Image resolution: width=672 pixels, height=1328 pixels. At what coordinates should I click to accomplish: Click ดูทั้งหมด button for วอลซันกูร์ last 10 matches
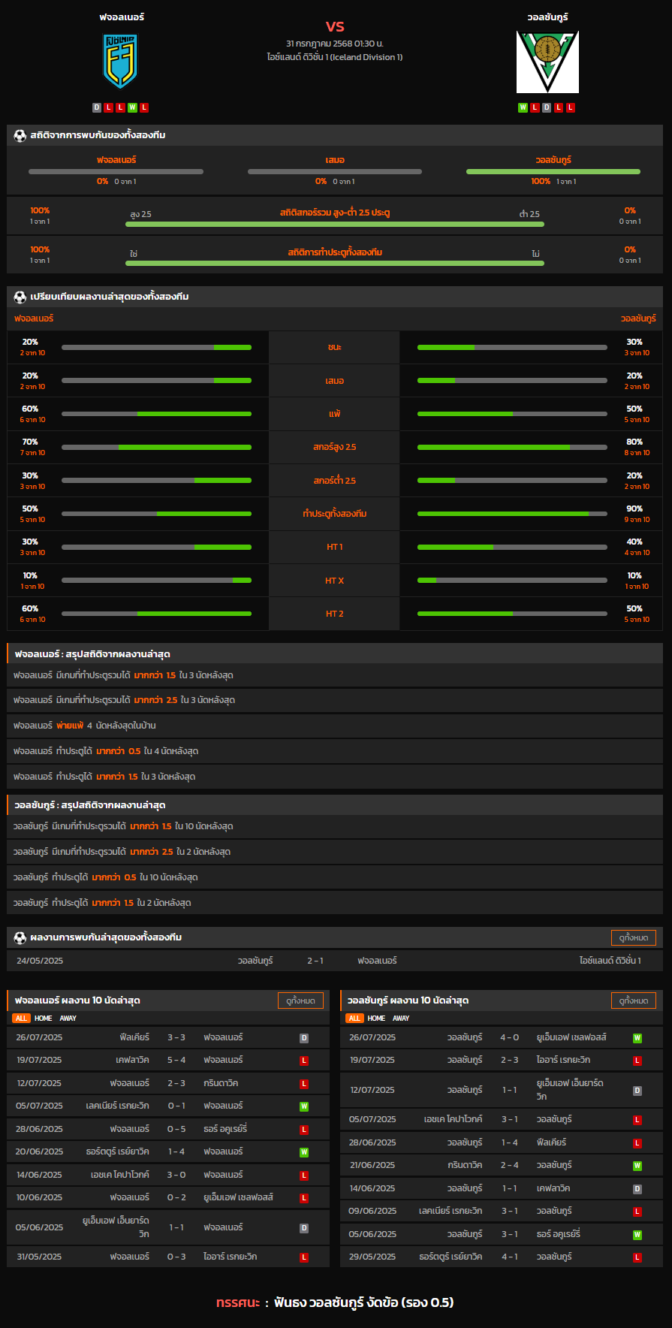tap(634, 1001)
